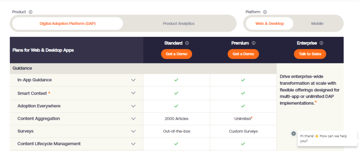Click the Premium checkmark for In-App Guidance

[x=243, y=80]
